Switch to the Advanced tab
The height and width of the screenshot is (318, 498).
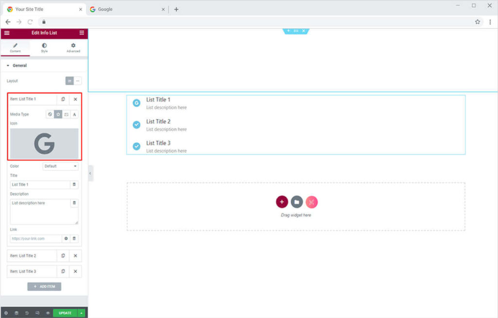[x=73, y=48]
